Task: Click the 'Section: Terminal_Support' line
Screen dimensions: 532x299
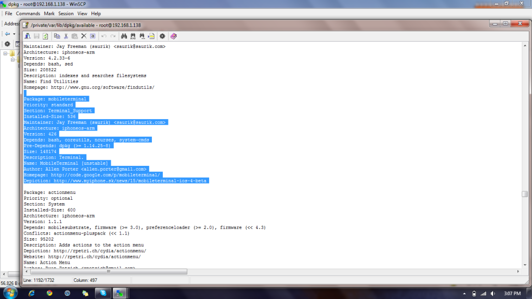Action: (58, 111)
